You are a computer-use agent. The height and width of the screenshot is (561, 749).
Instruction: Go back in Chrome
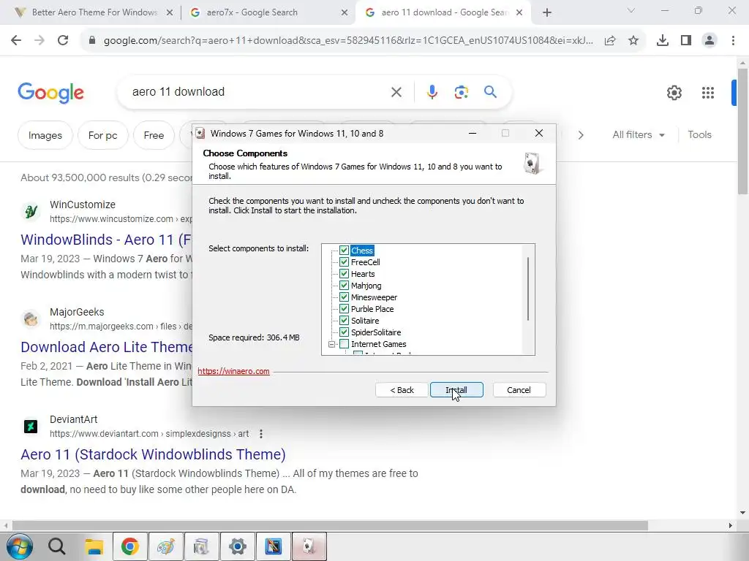[16, 41]
